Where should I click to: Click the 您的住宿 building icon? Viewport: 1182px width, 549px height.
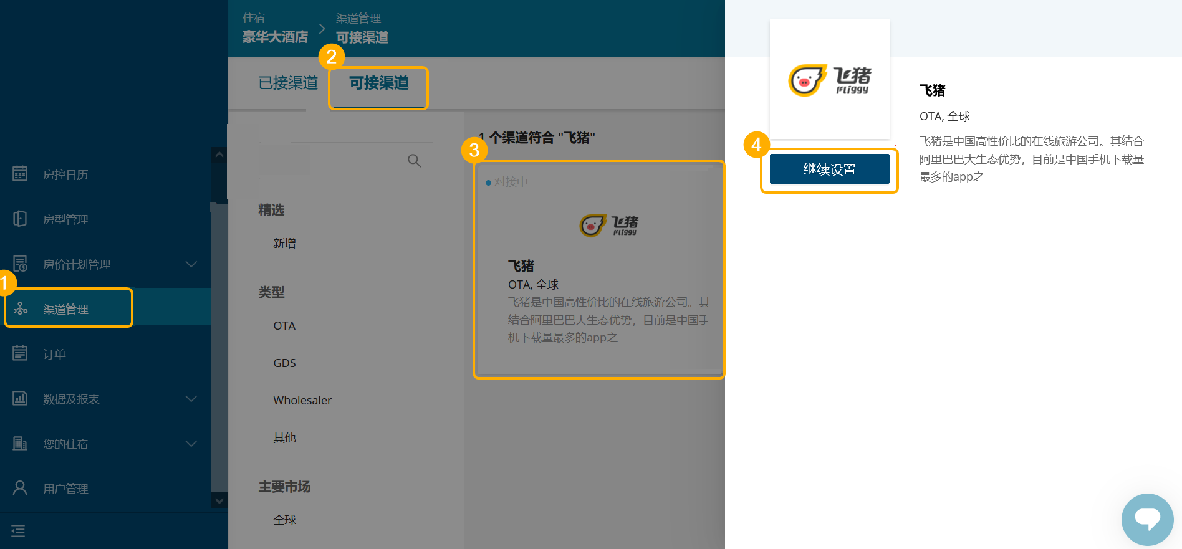20,443
